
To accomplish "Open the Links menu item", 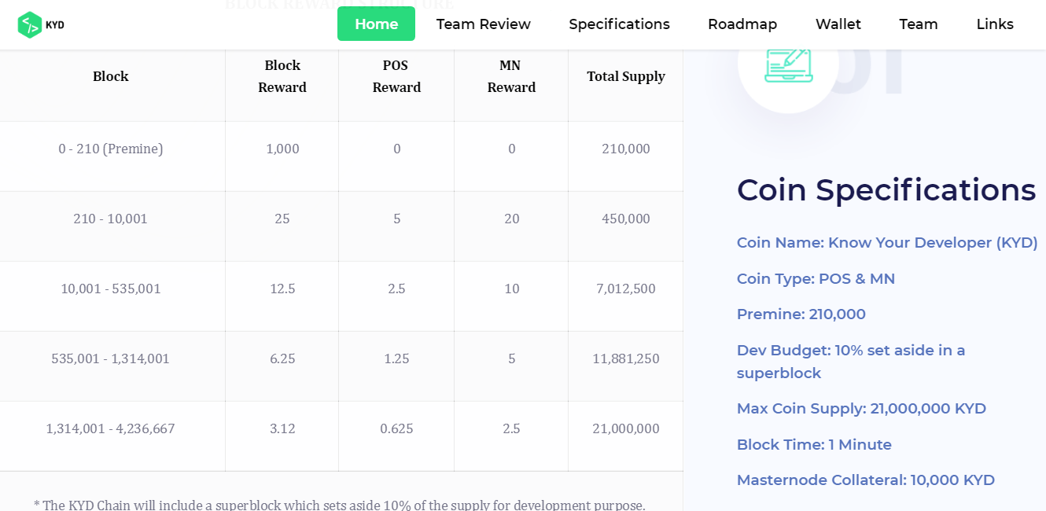I will coord(995,24).
